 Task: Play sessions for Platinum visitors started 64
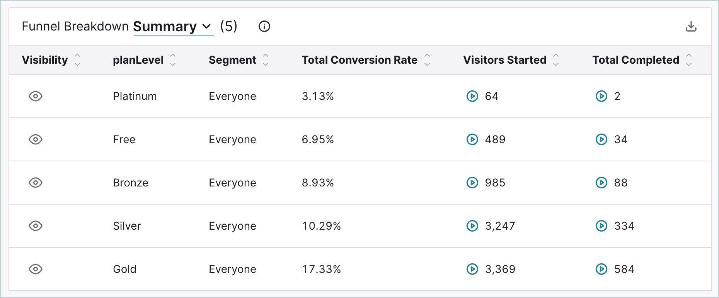pyautogui.click(x=472, y=96)
